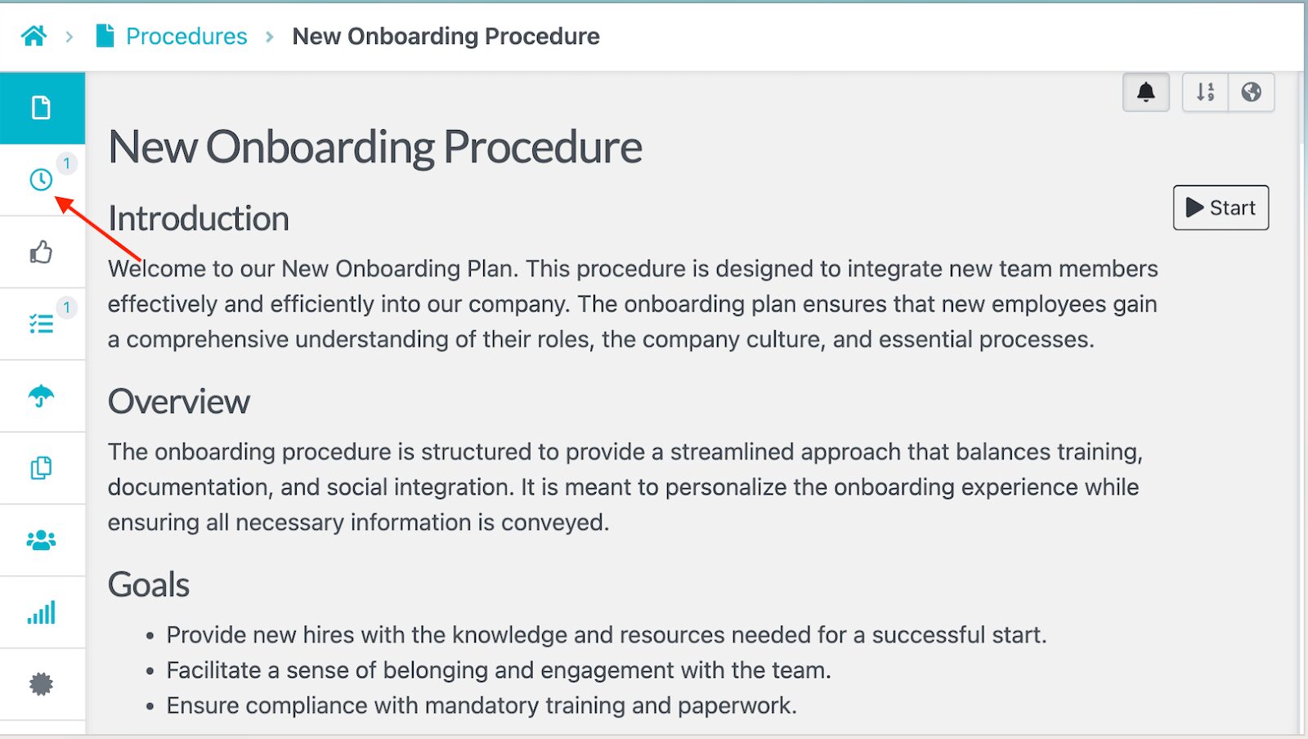Open analytics using the bar chart icon

pos(41,611)
